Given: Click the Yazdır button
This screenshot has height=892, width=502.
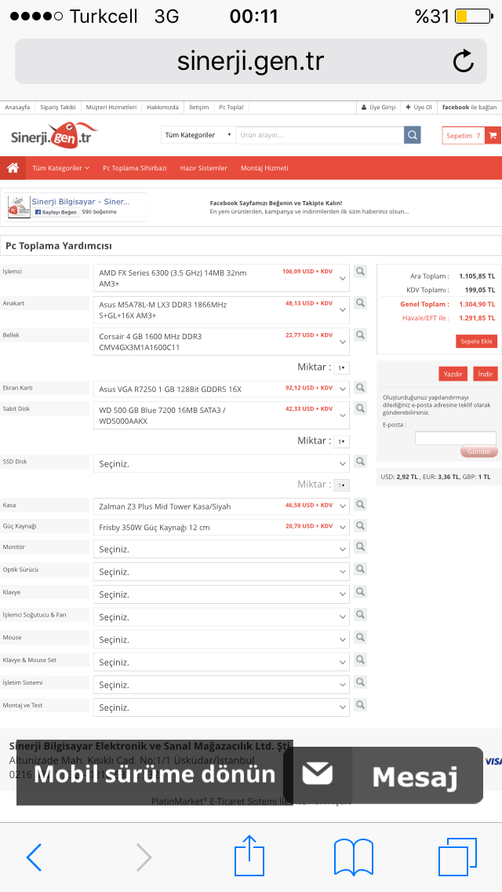Looking at the screenshot, I should pyautogui.click(x=453, y=374).
